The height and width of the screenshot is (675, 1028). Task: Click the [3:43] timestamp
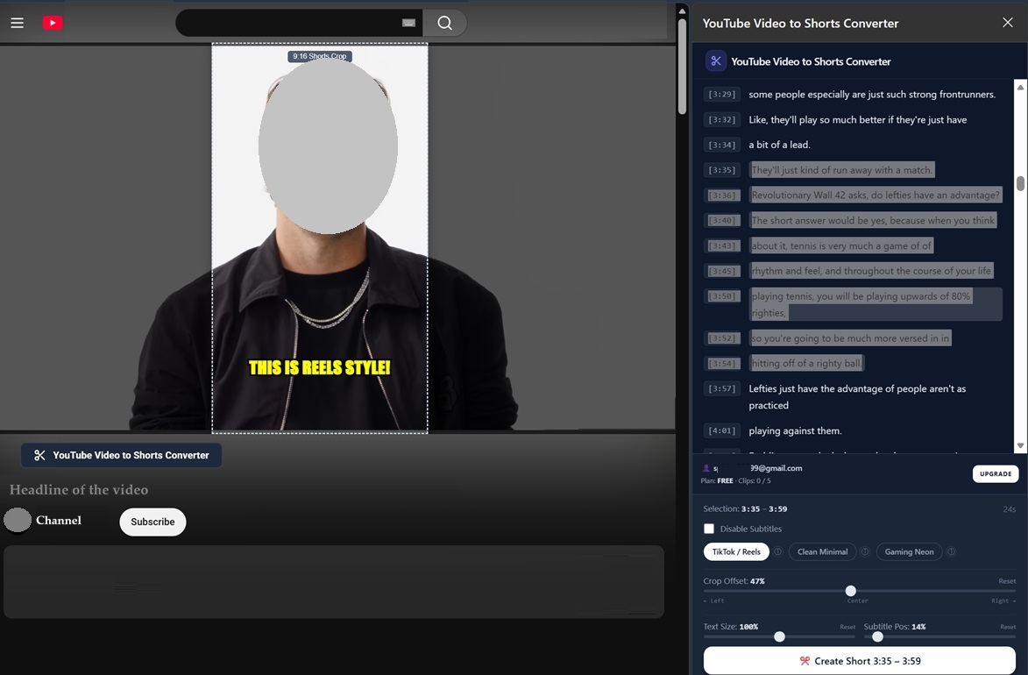[x=722, y=246]
